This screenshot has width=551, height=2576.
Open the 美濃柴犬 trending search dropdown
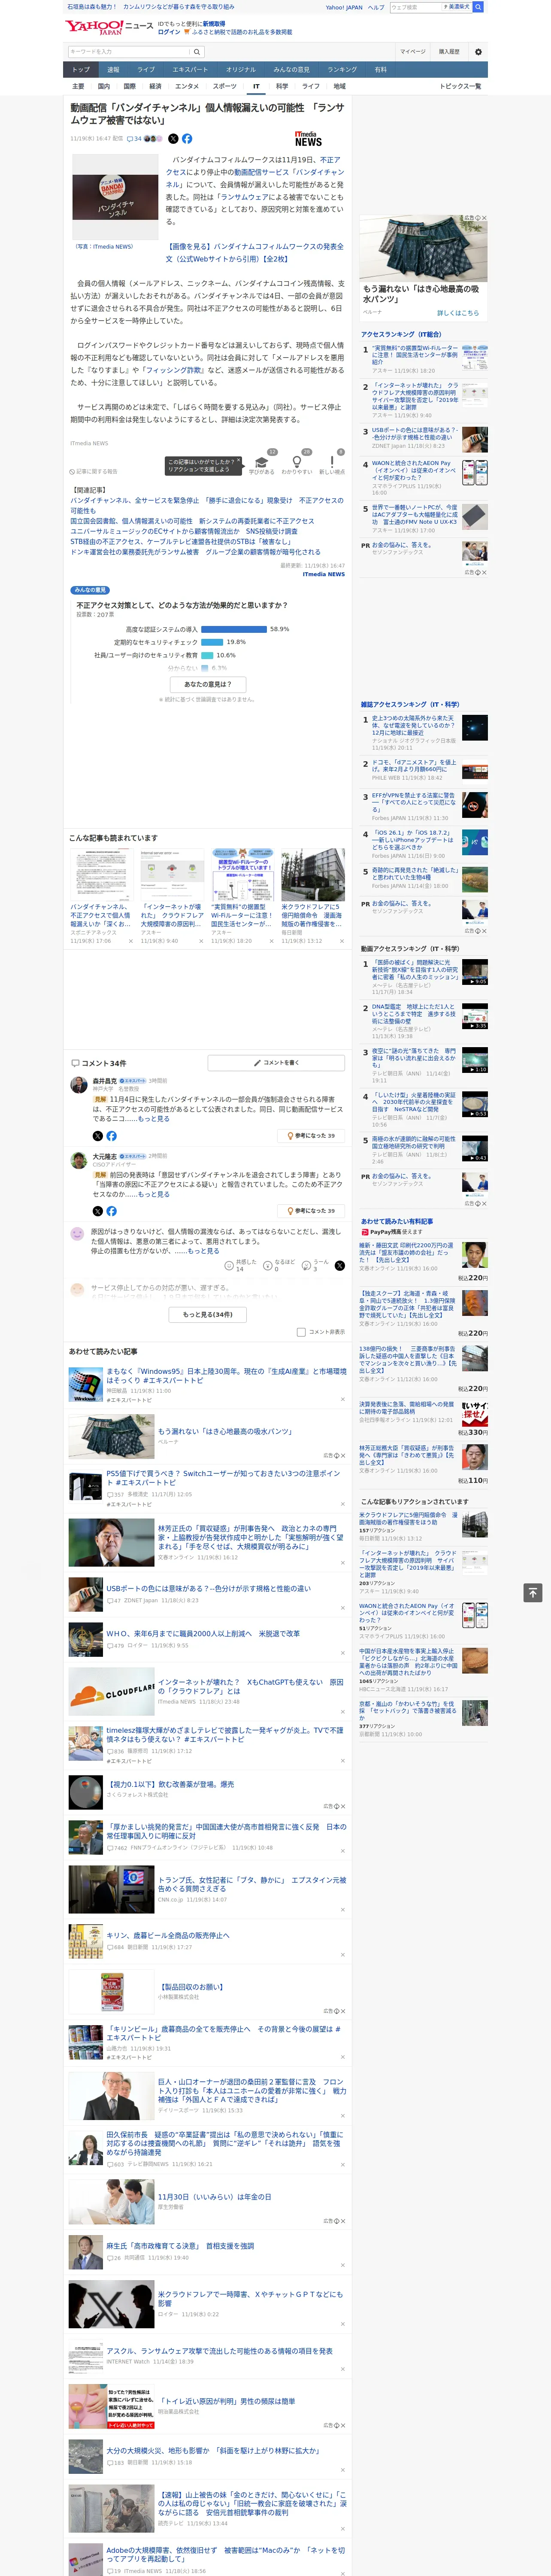[457, 7]
